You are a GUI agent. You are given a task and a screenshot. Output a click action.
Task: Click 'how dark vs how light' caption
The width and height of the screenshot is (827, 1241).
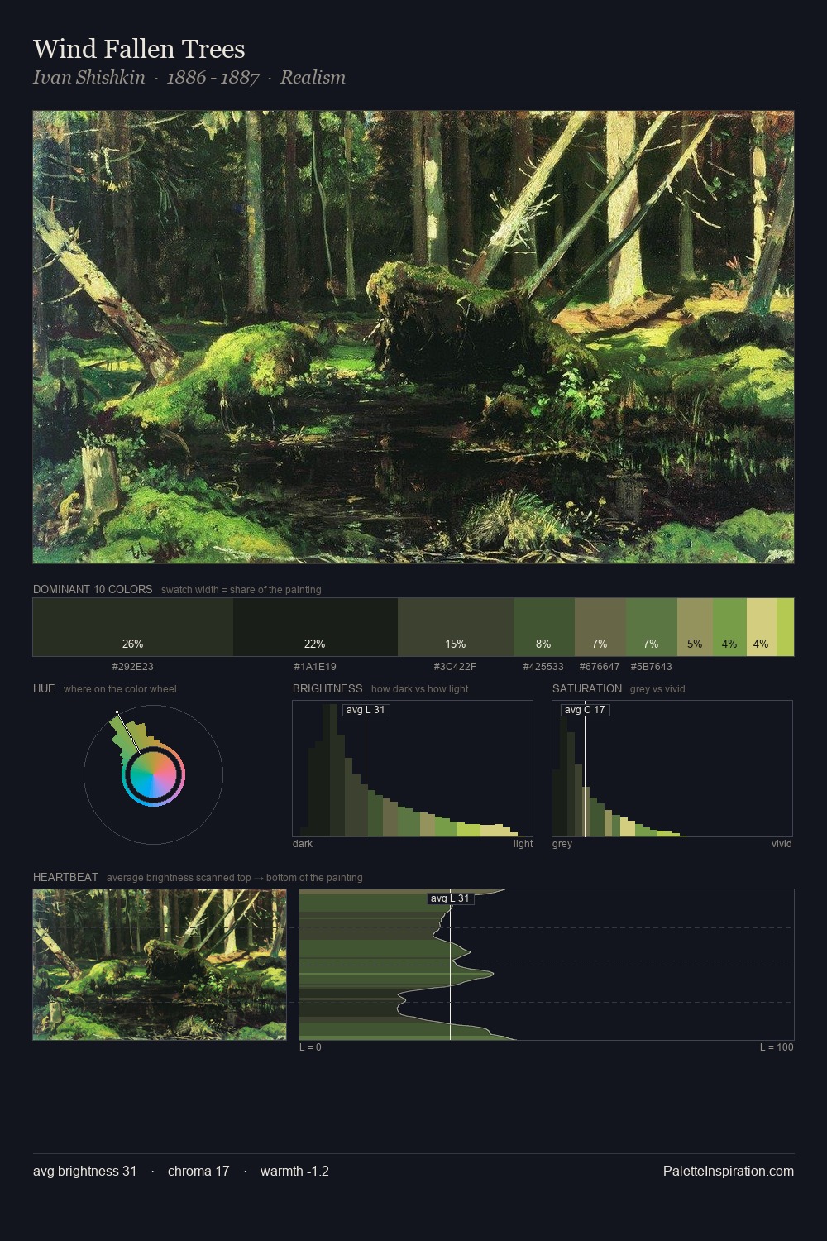(420, 689)
